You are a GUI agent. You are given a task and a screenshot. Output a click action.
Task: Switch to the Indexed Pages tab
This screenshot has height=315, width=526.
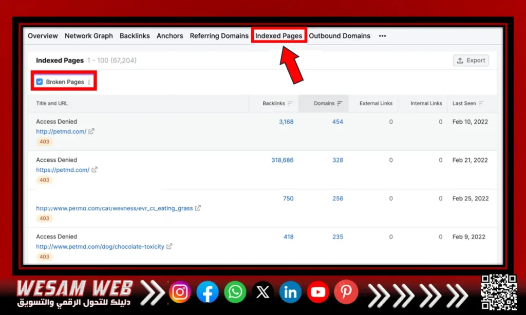[x=279, y=36]
